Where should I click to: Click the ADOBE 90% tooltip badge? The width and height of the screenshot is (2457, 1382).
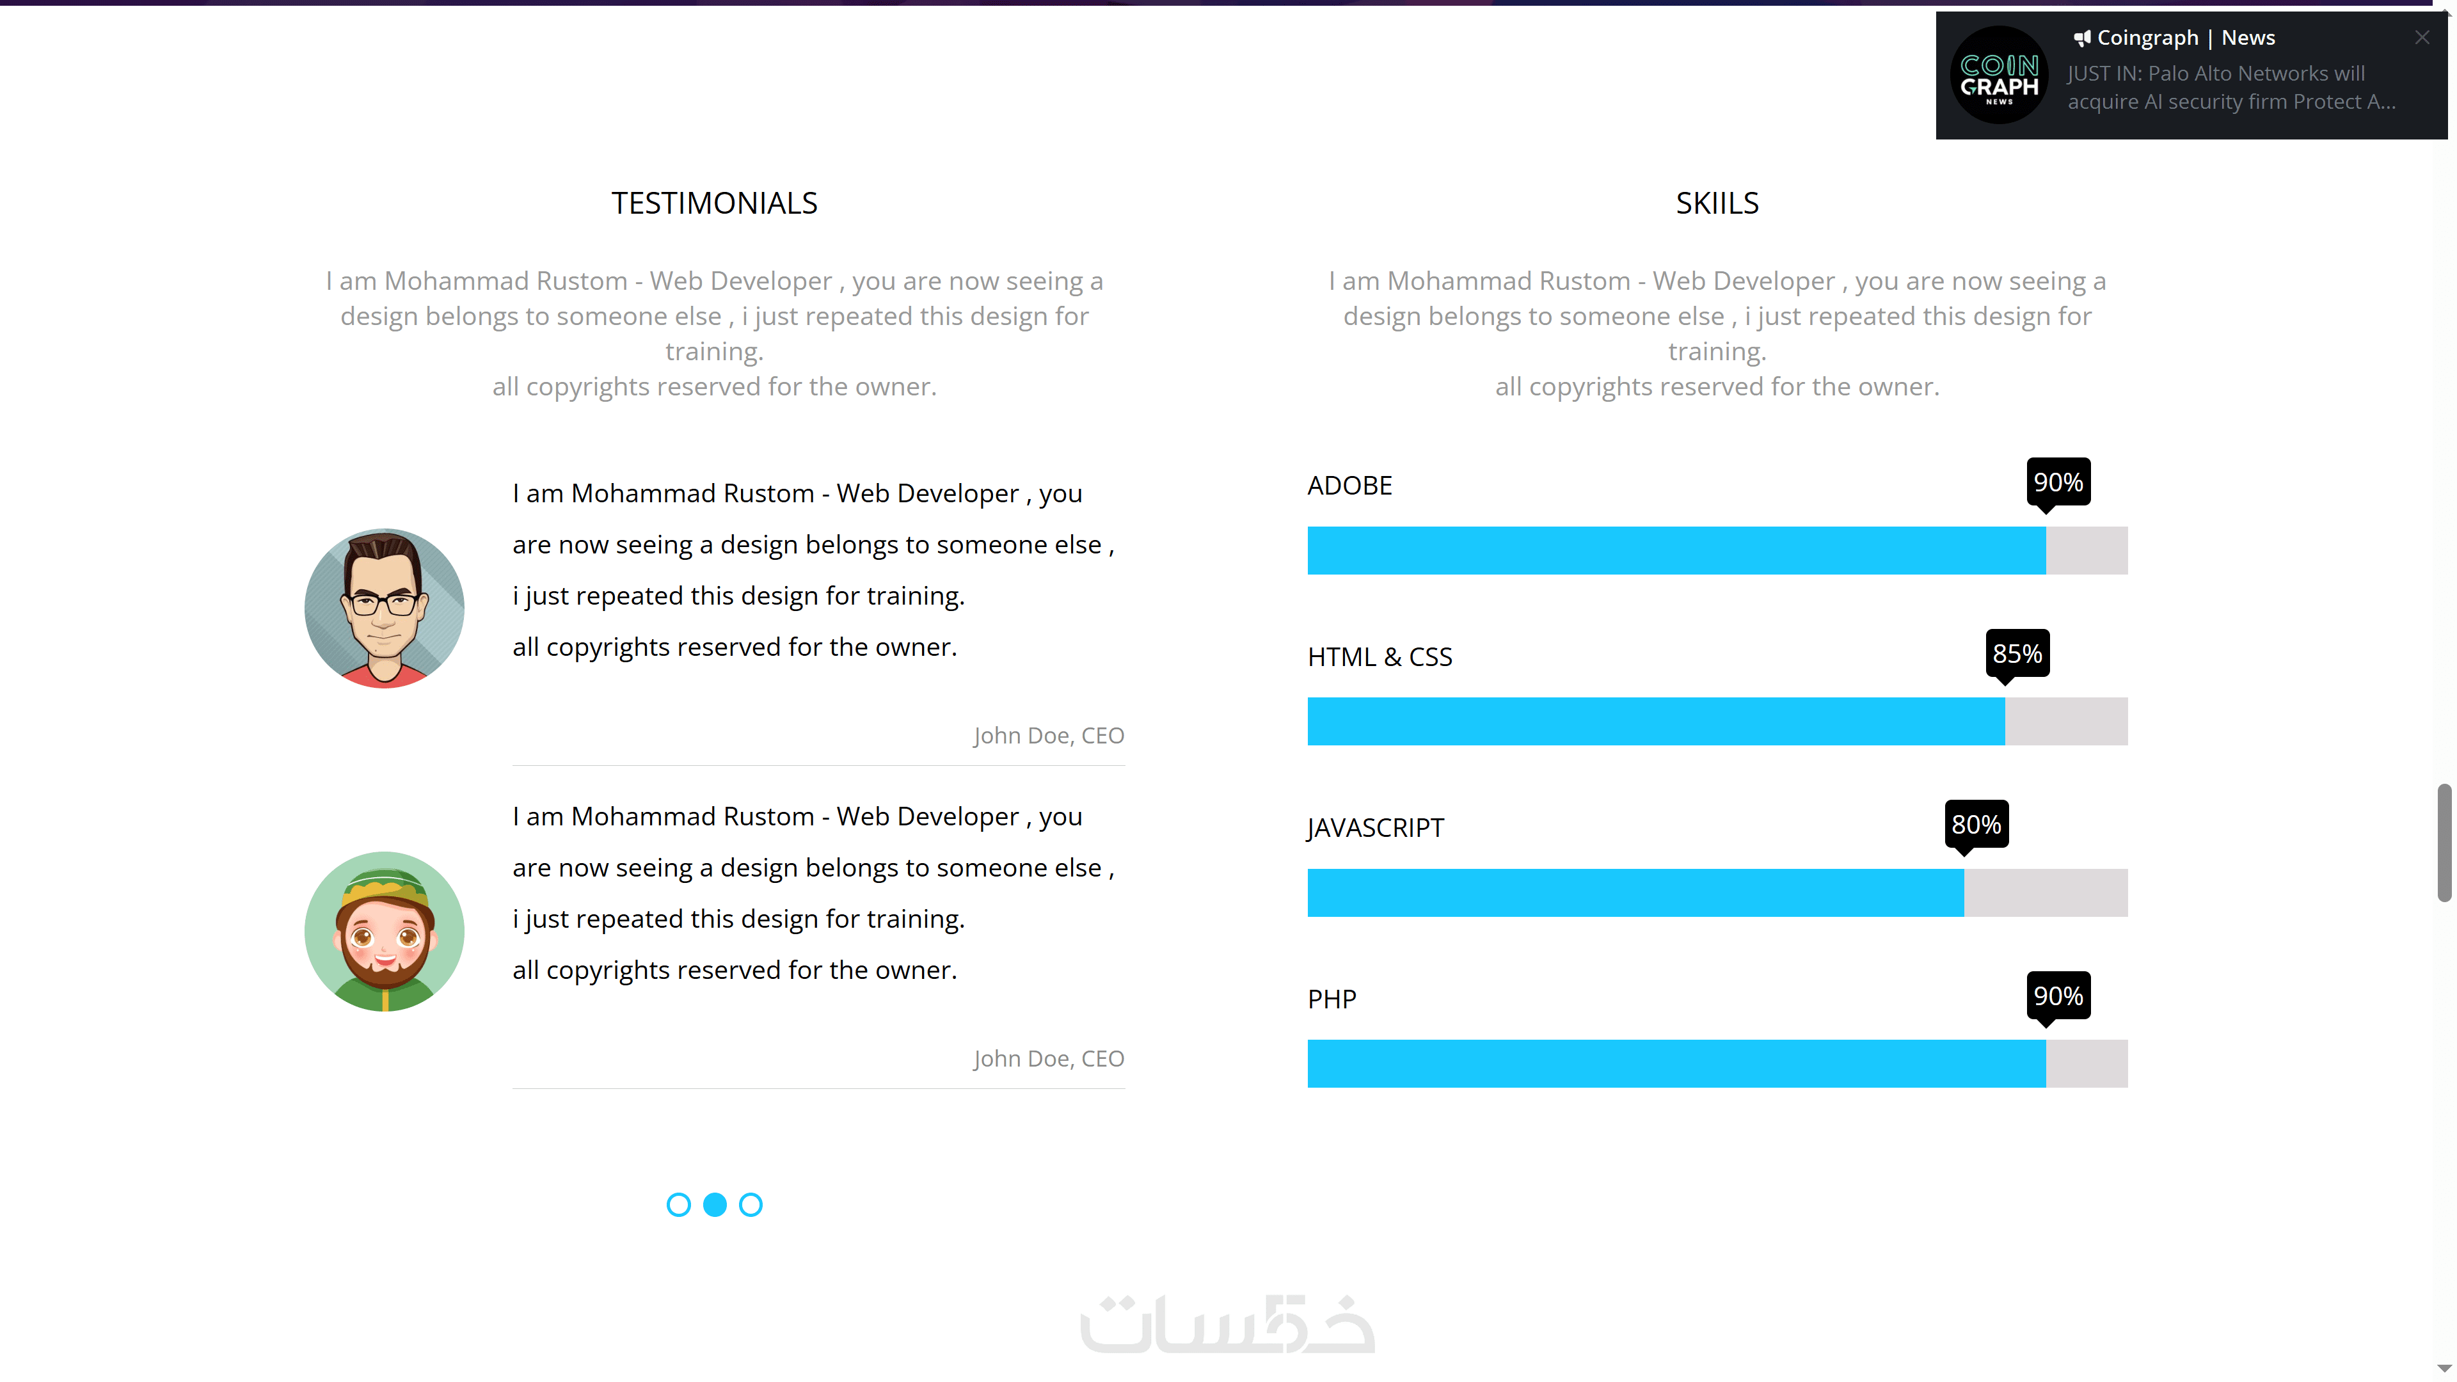tap(2057, 482)
